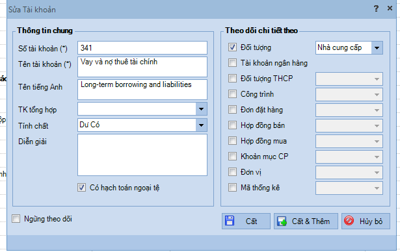
Task: Select the Tên tiếng Anh text field
Action: pos(142,90)
